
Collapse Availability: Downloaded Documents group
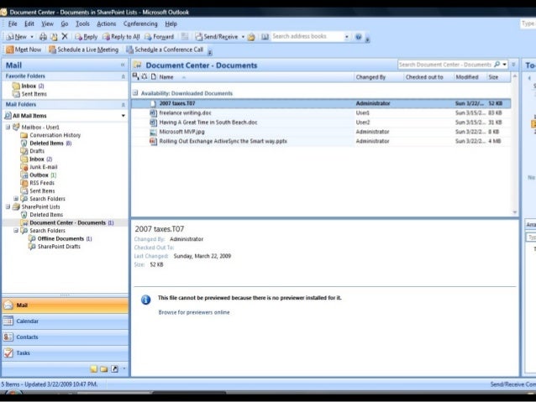coord(135,93)
